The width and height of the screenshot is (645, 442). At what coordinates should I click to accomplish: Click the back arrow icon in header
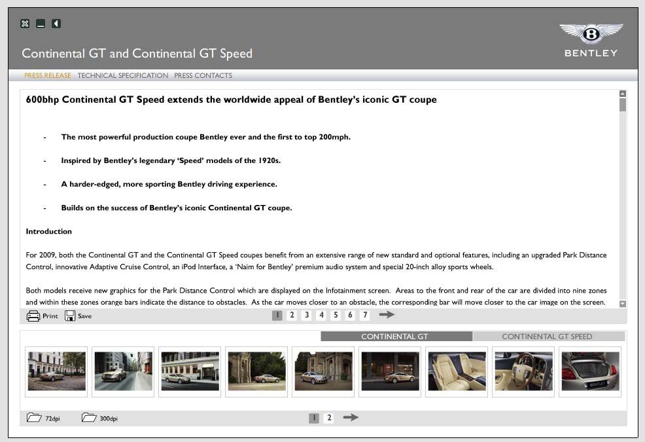pos(56,24)
